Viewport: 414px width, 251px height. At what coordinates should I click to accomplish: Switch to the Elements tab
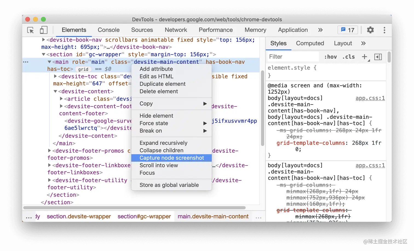[74, 30]
